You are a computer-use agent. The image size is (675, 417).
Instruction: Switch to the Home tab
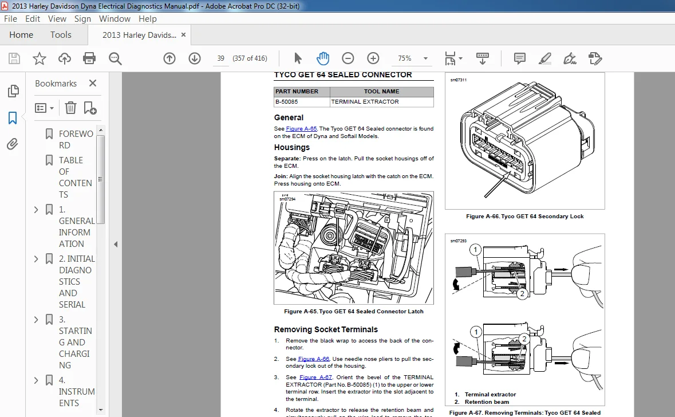coord(21,35)
